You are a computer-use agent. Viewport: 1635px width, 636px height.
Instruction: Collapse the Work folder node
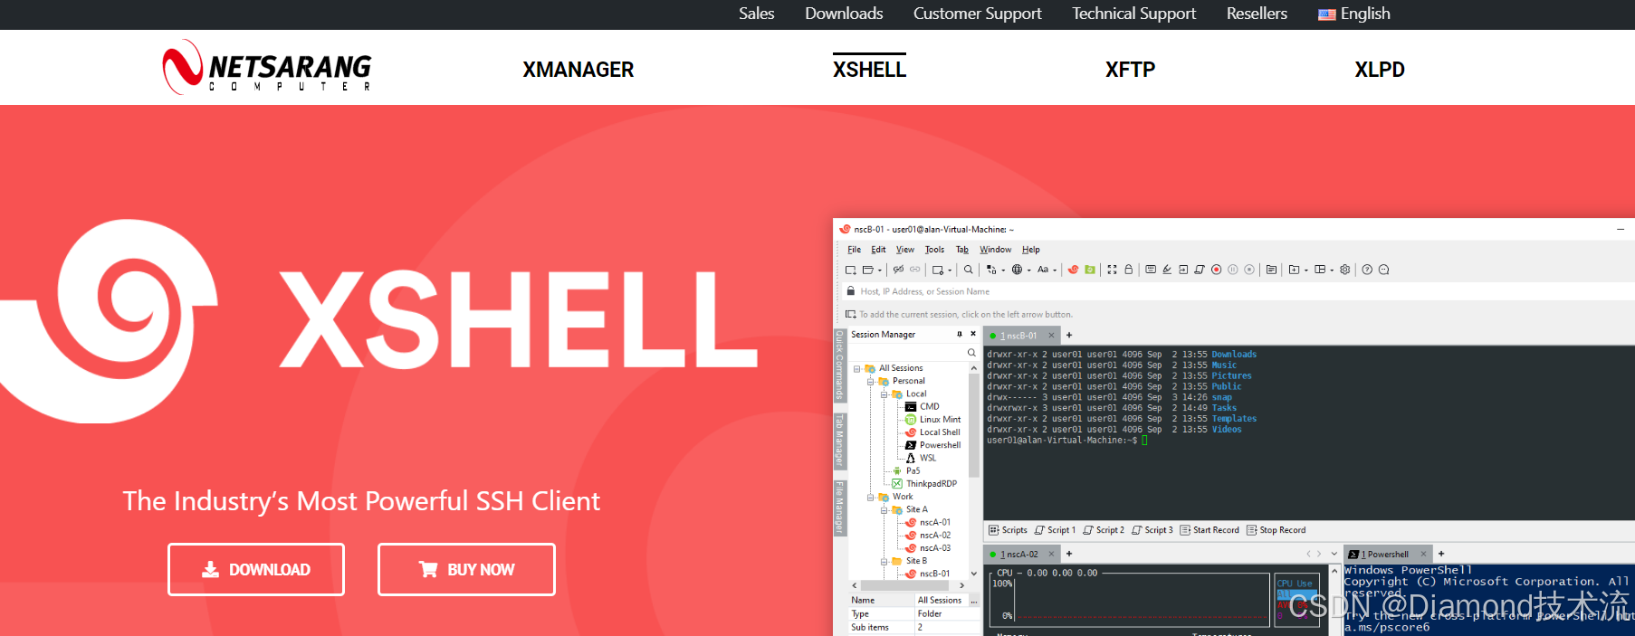[871, 498]
